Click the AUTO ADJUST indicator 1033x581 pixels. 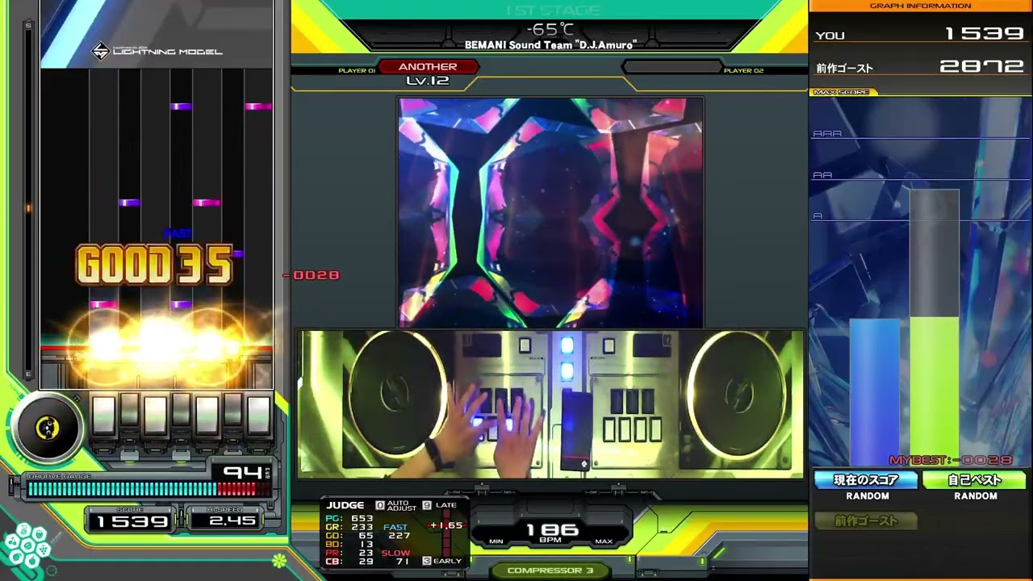(x=395, y=505)
